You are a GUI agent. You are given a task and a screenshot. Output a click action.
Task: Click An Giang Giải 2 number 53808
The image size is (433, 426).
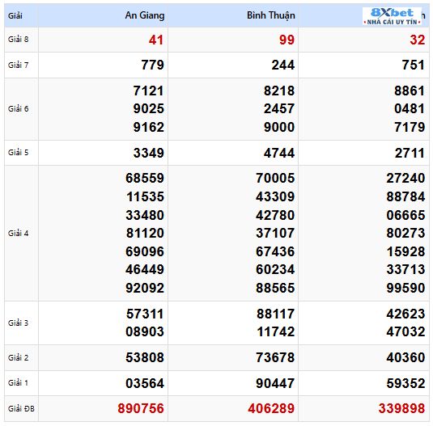[145, 357]
